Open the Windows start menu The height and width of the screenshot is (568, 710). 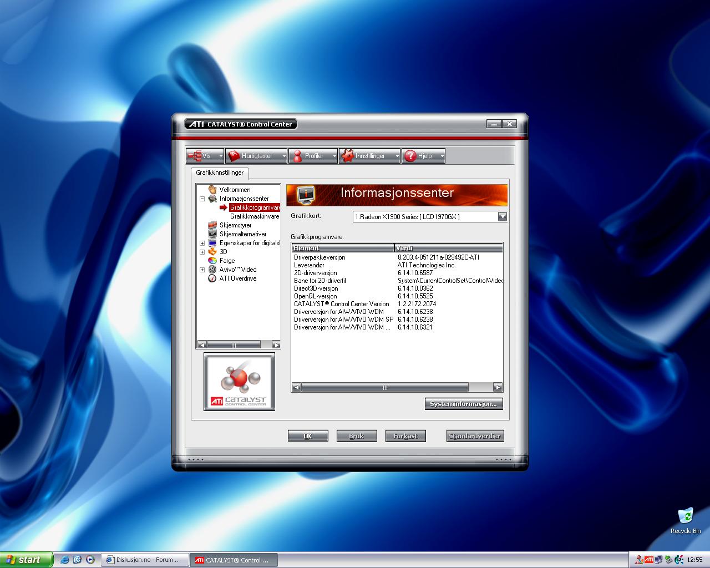27,560
